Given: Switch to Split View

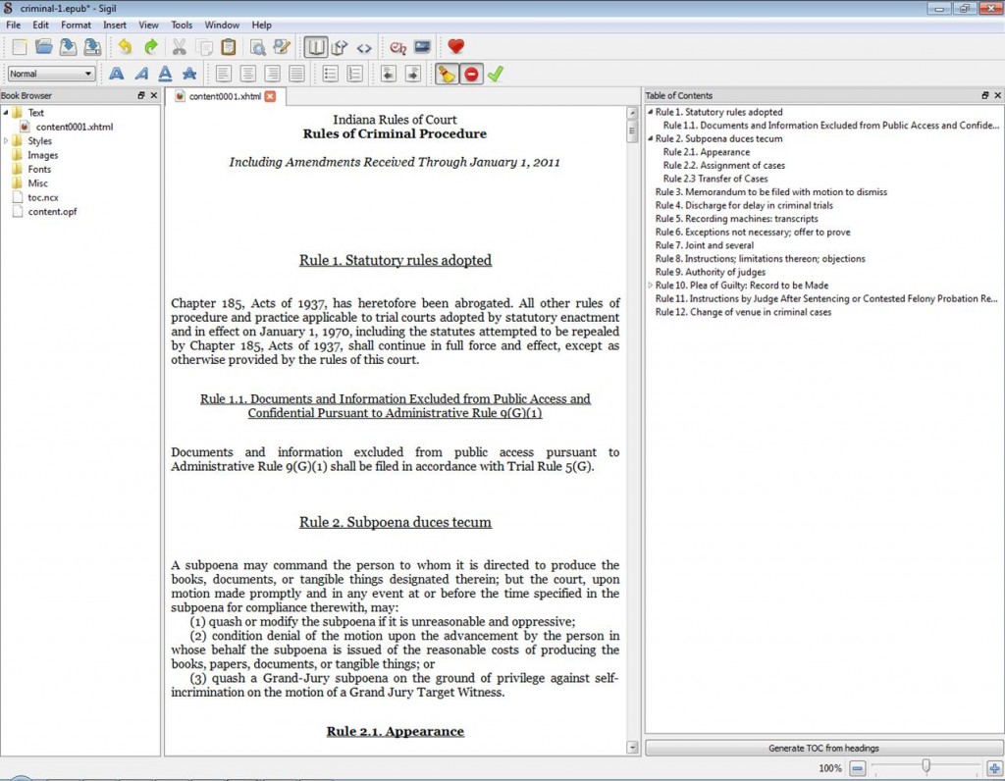Looking at the screenshot, I should coord(340,47).
